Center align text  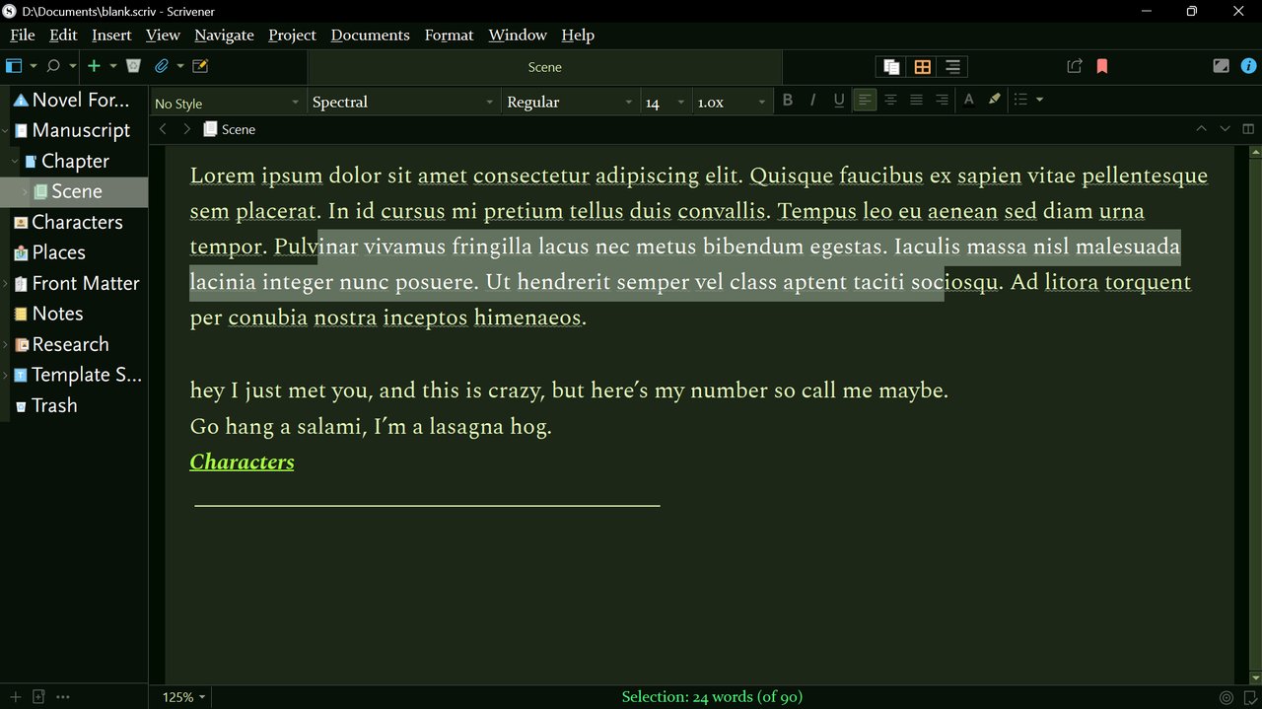coord(890,100)
